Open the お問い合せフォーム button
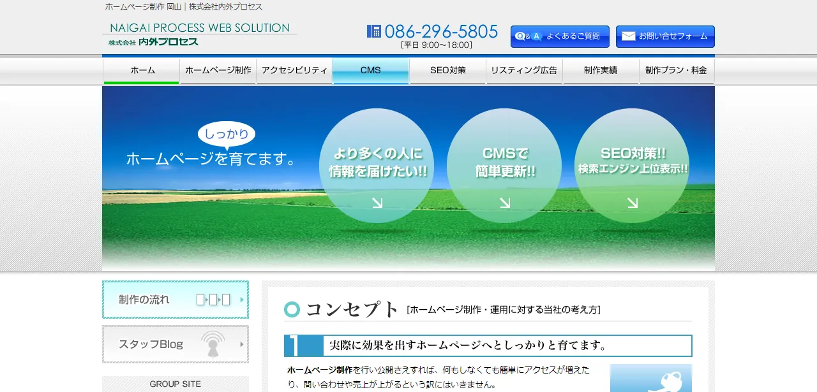The height and width of the screenshot is (392, 817). click(665, 36)
